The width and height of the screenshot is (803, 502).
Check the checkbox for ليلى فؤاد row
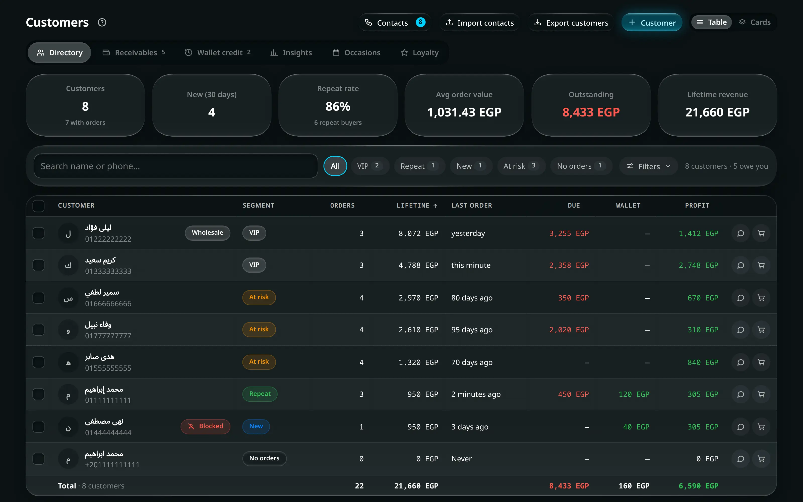coord(38,233)
